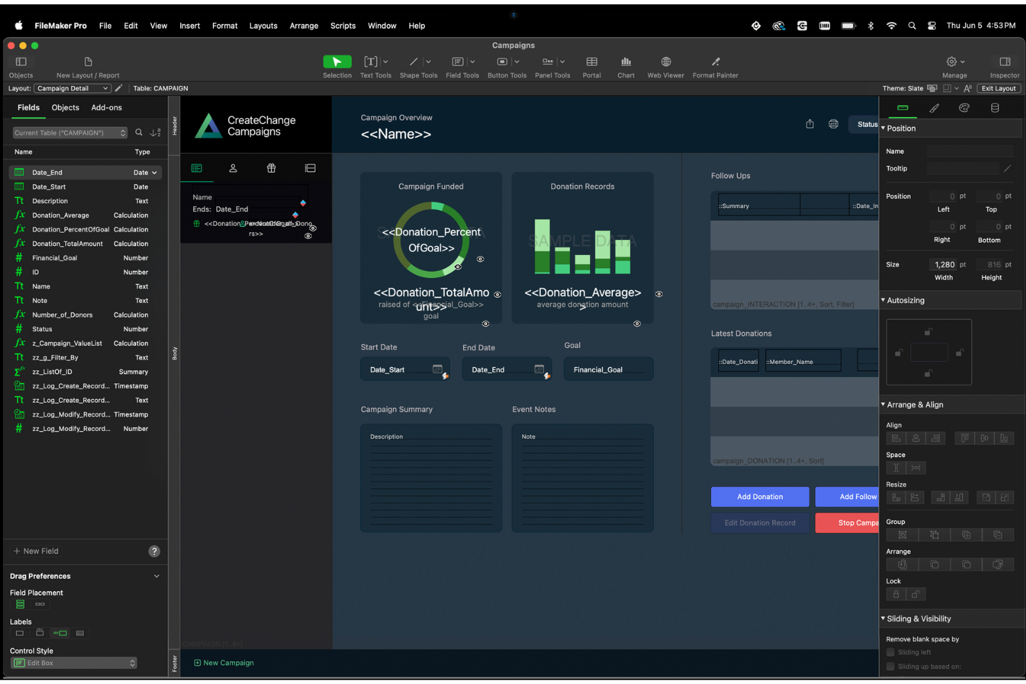
Task: Click the New Field button
Action: (x=35, y=551)
